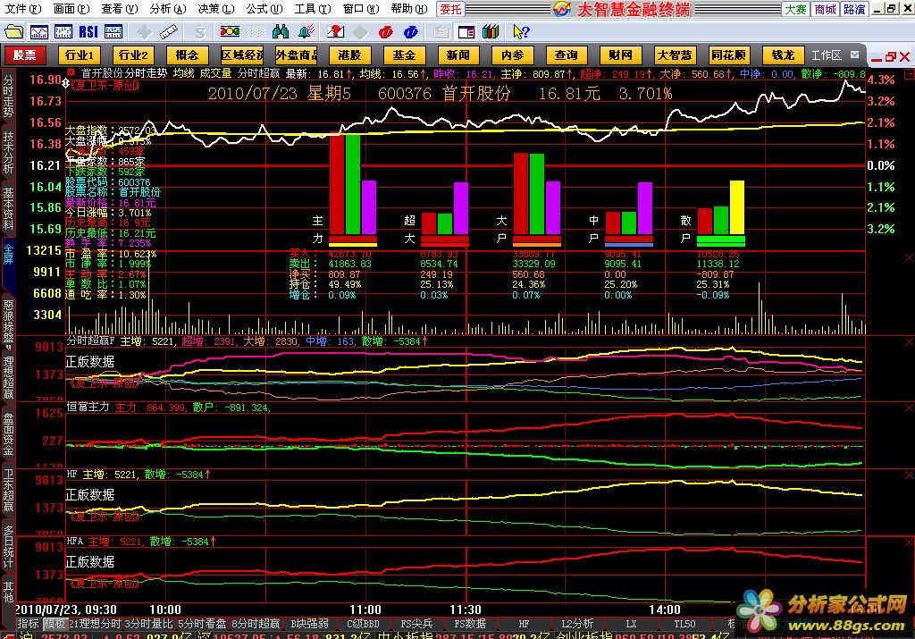Click the gray S toolbar icon
This screenshot has width=915, height=639.
pos(200,31)
